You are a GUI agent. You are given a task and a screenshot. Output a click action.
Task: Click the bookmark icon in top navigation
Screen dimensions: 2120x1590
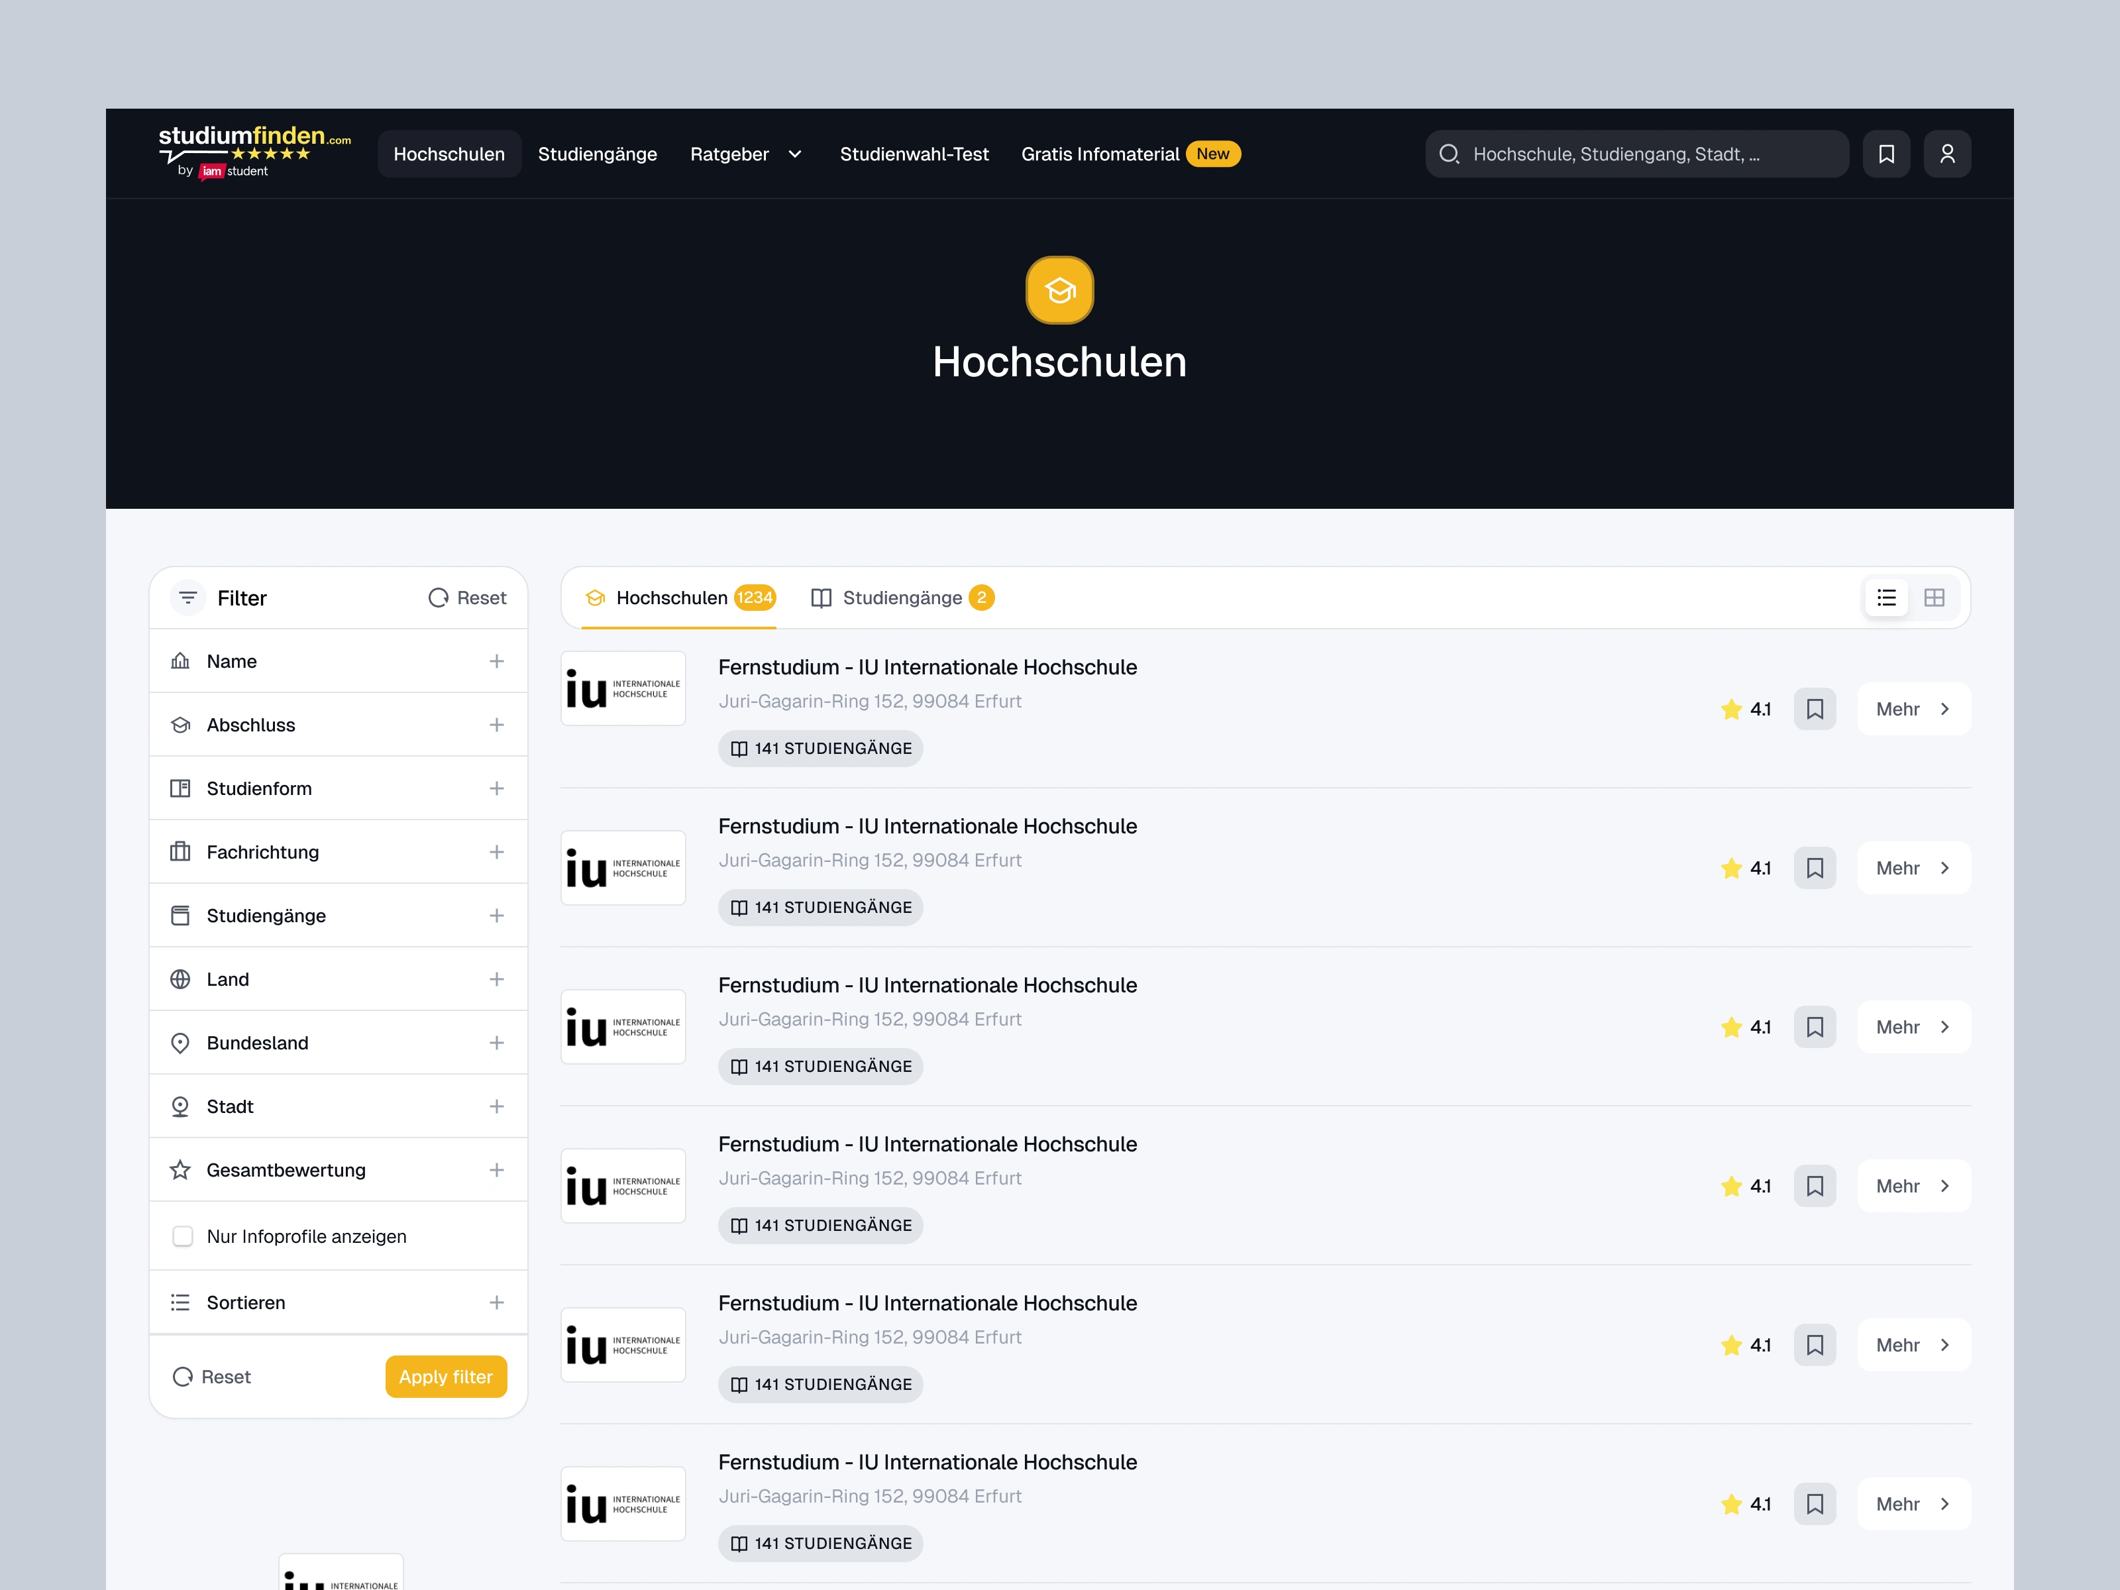(1885, 154)
